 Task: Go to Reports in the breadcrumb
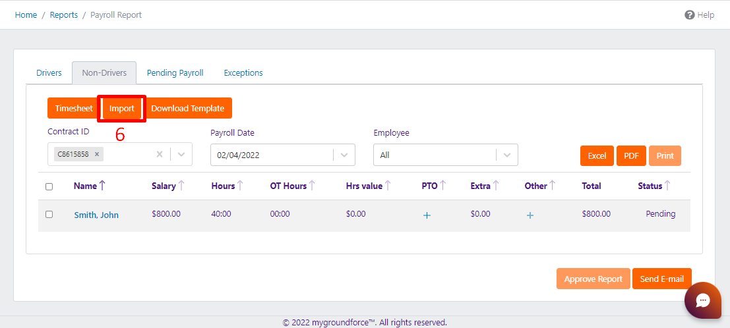(x=64, y=14)
